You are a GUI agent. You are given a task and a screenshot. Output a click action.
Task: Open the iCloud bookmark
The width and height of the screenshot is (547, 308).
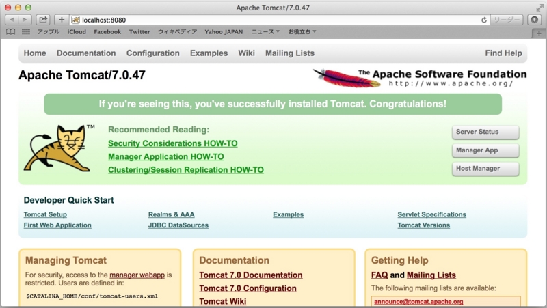pyautogui.click(x=77, y=31)
